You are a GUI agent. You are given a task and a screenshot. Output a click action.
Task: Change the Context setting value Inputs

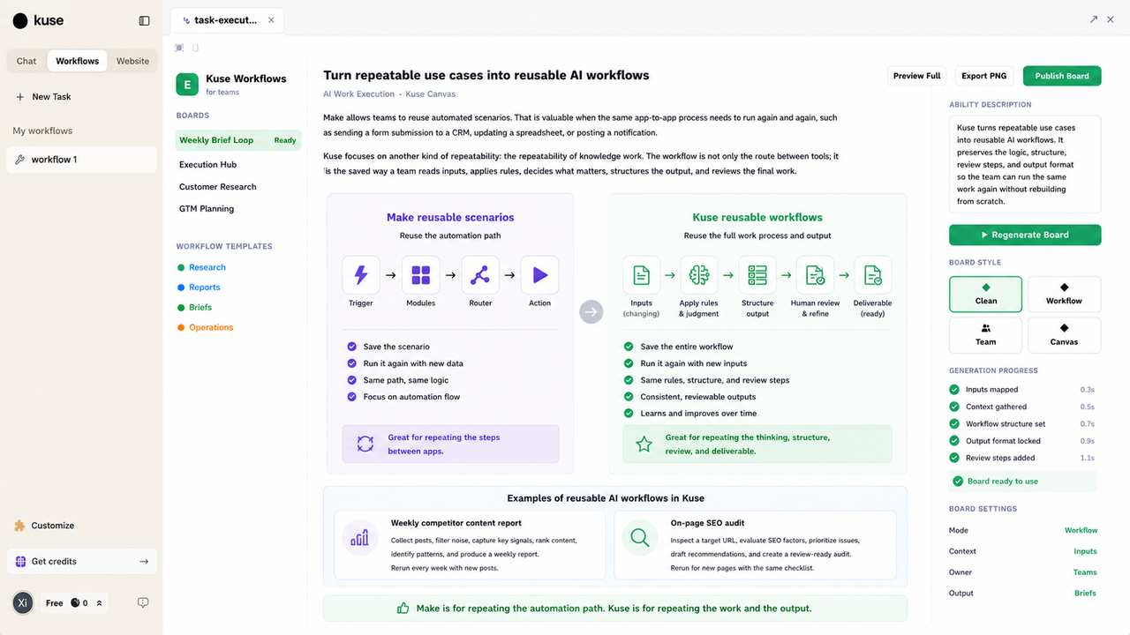pos(1085,551)
